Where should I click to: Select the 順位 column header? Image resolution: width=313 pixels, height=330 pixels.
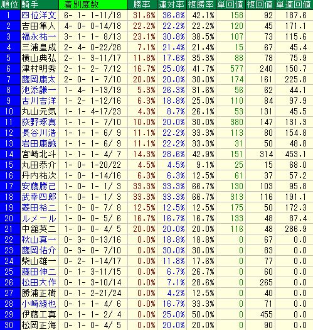pyautogui.click(x=10, y=5)
